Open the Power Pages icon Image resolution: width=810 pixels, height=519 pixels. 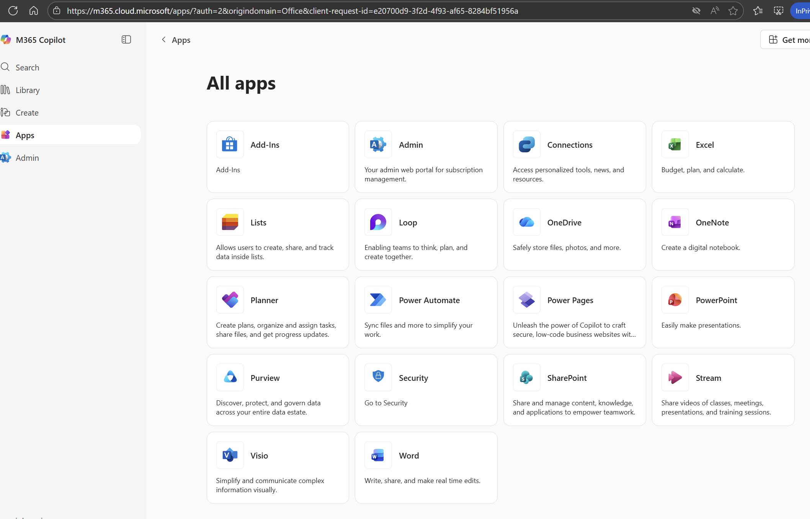527,300
